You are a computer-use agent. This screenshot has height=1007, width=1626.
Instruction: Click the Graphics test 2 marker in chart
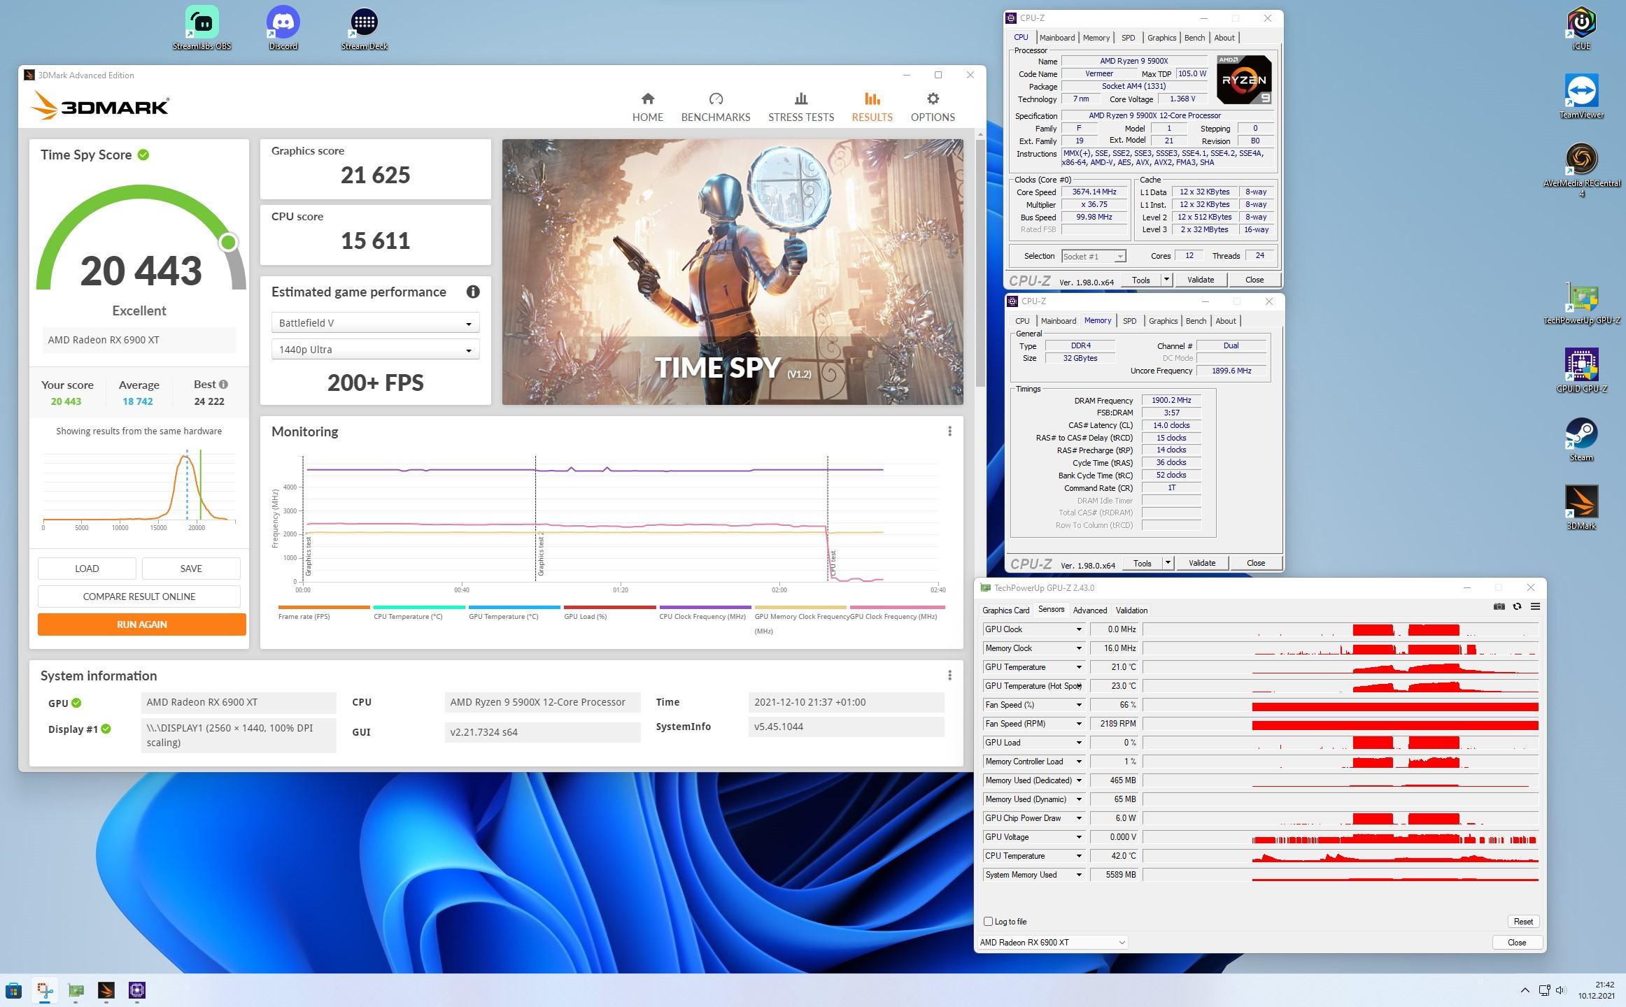[x=540, y=554]
